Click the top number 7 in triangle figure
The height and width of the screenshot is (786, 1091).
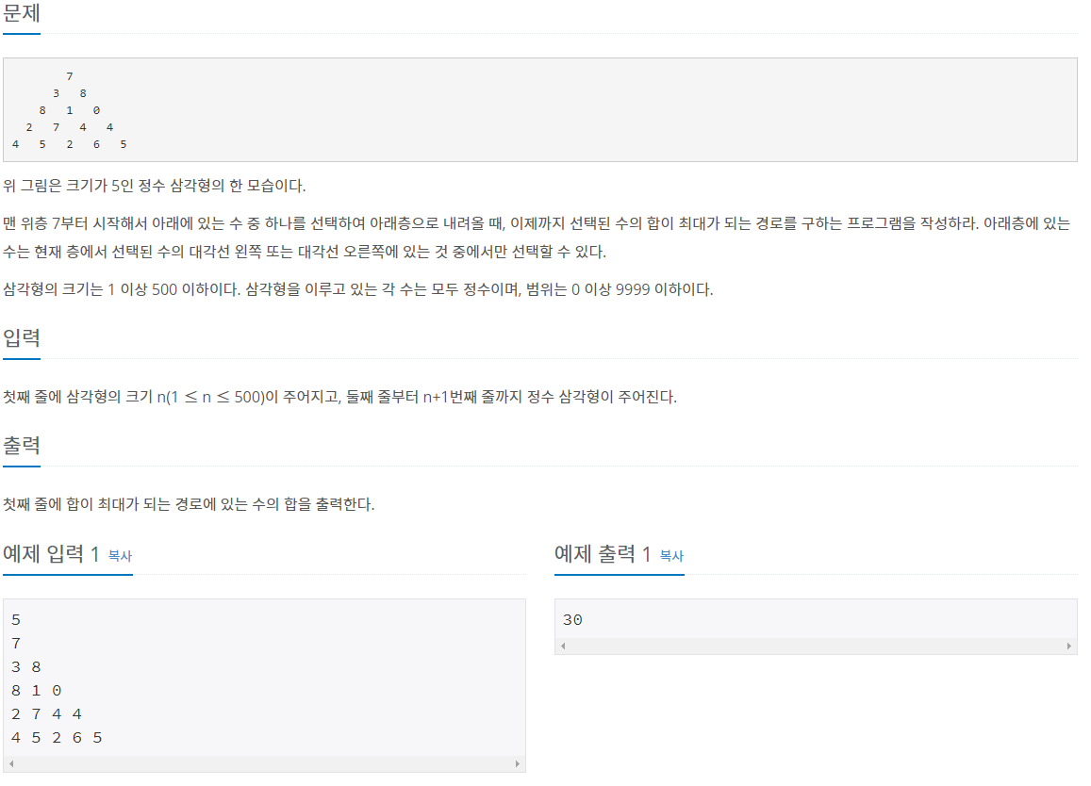[x=70, y=76]
